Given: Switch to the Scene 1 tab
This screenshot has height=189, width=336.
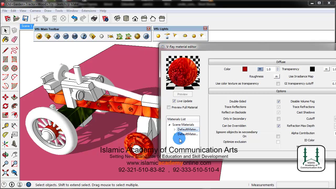Looking at the screenshot, I should (x=27, y=26).
